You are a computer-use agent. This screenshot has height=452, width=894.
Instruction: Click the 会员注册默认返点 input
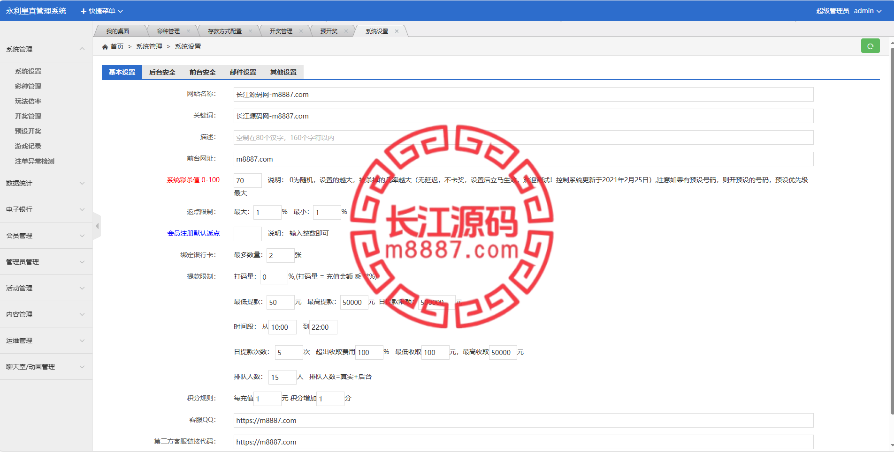248,234
